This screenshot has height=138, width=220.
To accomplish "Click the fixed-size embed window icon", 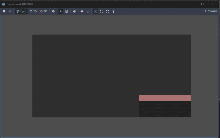I will pos(95,11).
